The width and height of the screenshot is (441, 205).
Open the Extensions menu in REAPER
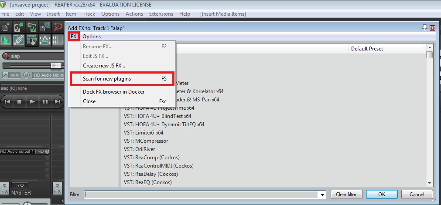click(161, 14)
